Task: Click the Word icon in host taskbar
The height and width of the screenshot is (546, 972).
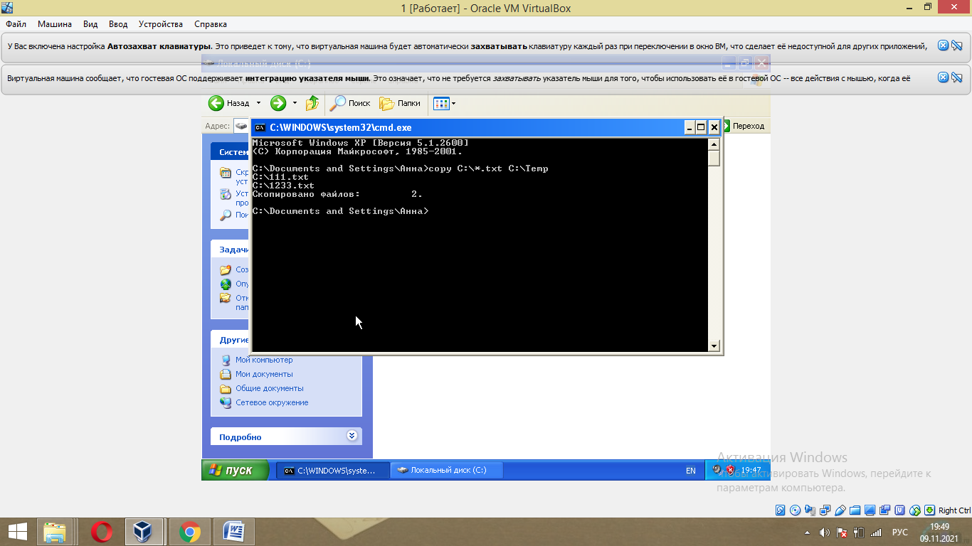Action: 233,532
